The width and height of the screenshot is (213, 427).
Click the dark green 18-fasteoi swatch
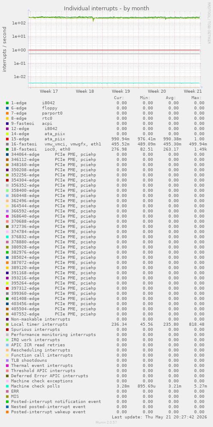(7, 149)
